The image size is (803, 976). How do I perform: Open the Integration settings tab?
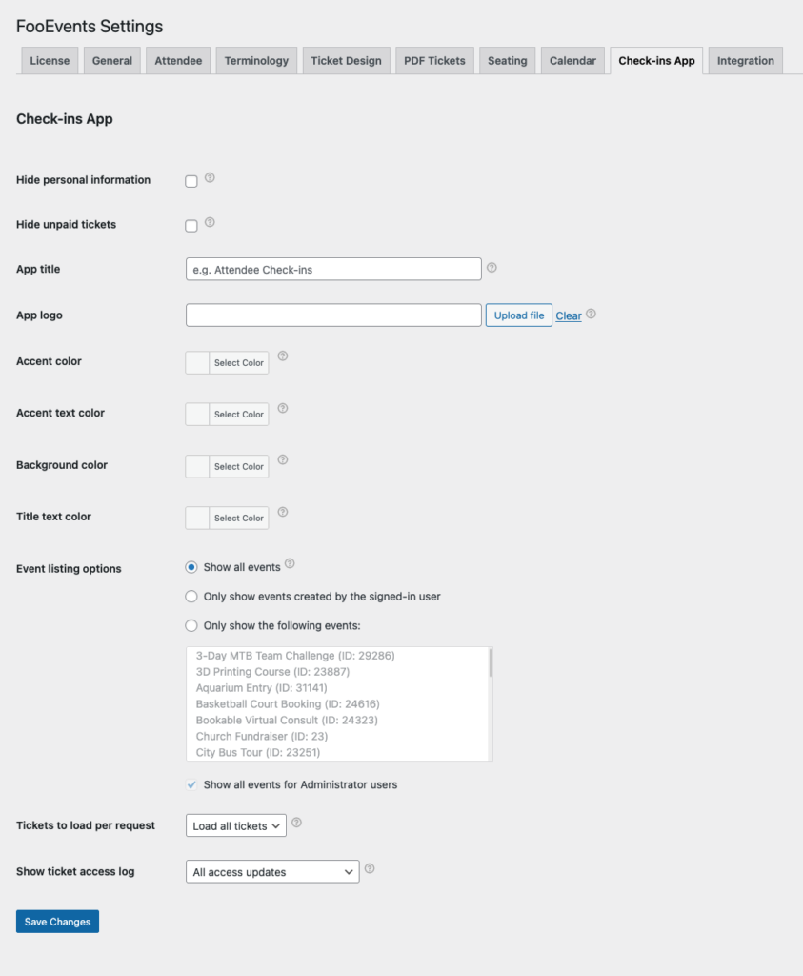click(745, 61)
